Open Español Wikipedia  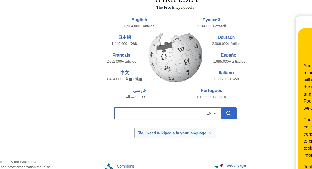pos(229,55)
